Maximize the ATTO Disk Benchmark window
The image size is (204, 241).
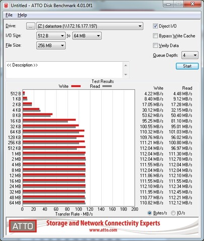pyautogui.click(x=178, y=4)
